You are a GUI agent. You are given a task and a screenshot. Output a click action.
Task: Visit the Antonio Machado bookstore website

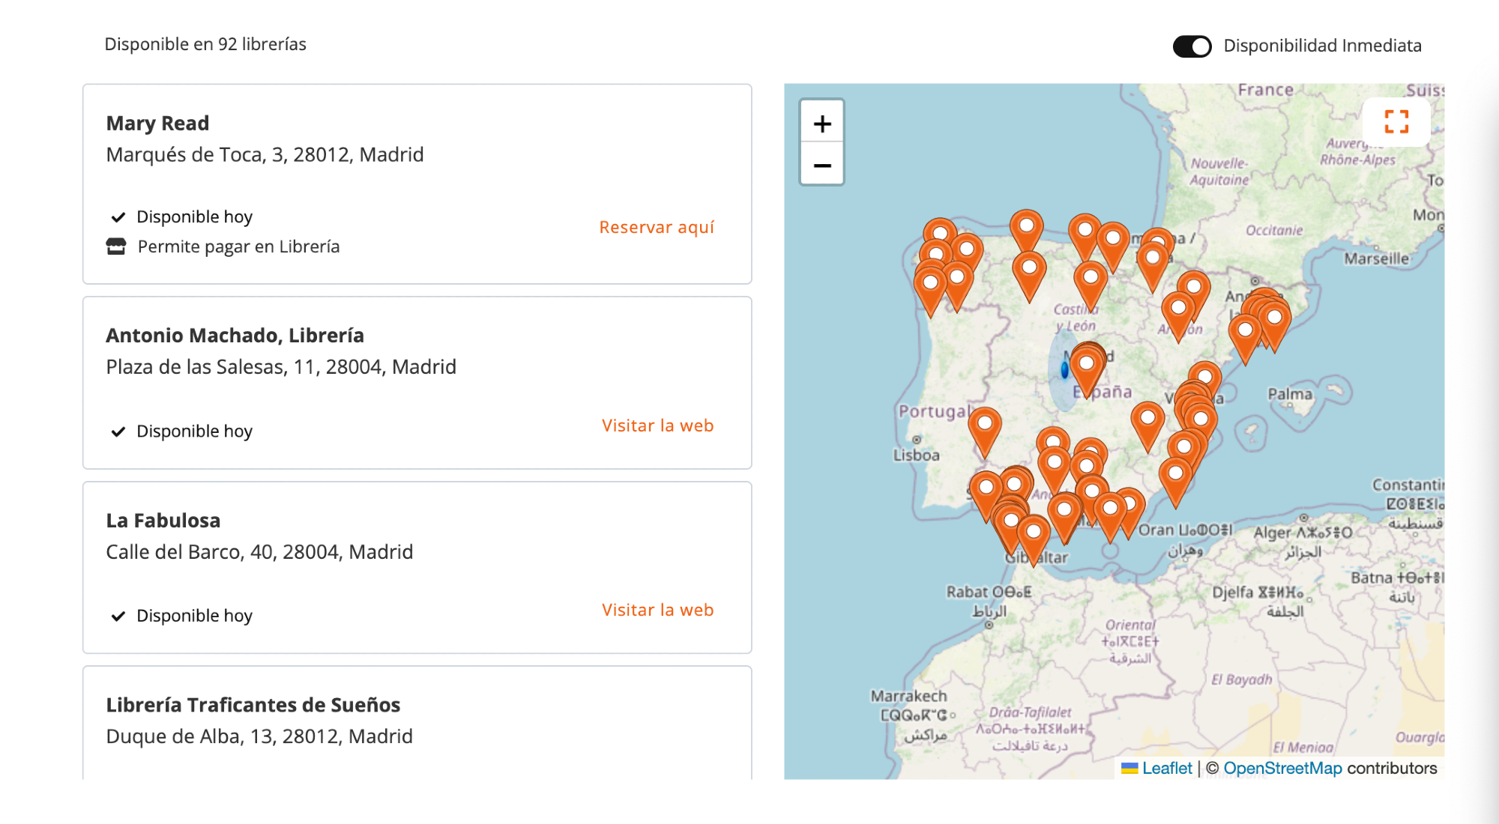(x=657, y=425)
